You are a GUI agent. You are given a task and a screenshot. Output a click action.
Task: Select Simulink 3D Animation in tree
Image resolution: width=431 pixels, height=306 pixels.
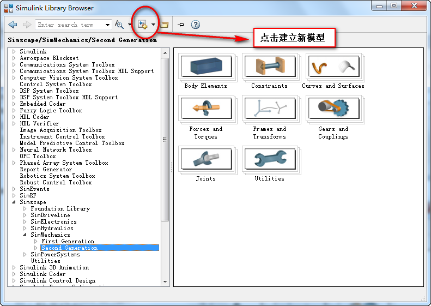tap(54, 268)
